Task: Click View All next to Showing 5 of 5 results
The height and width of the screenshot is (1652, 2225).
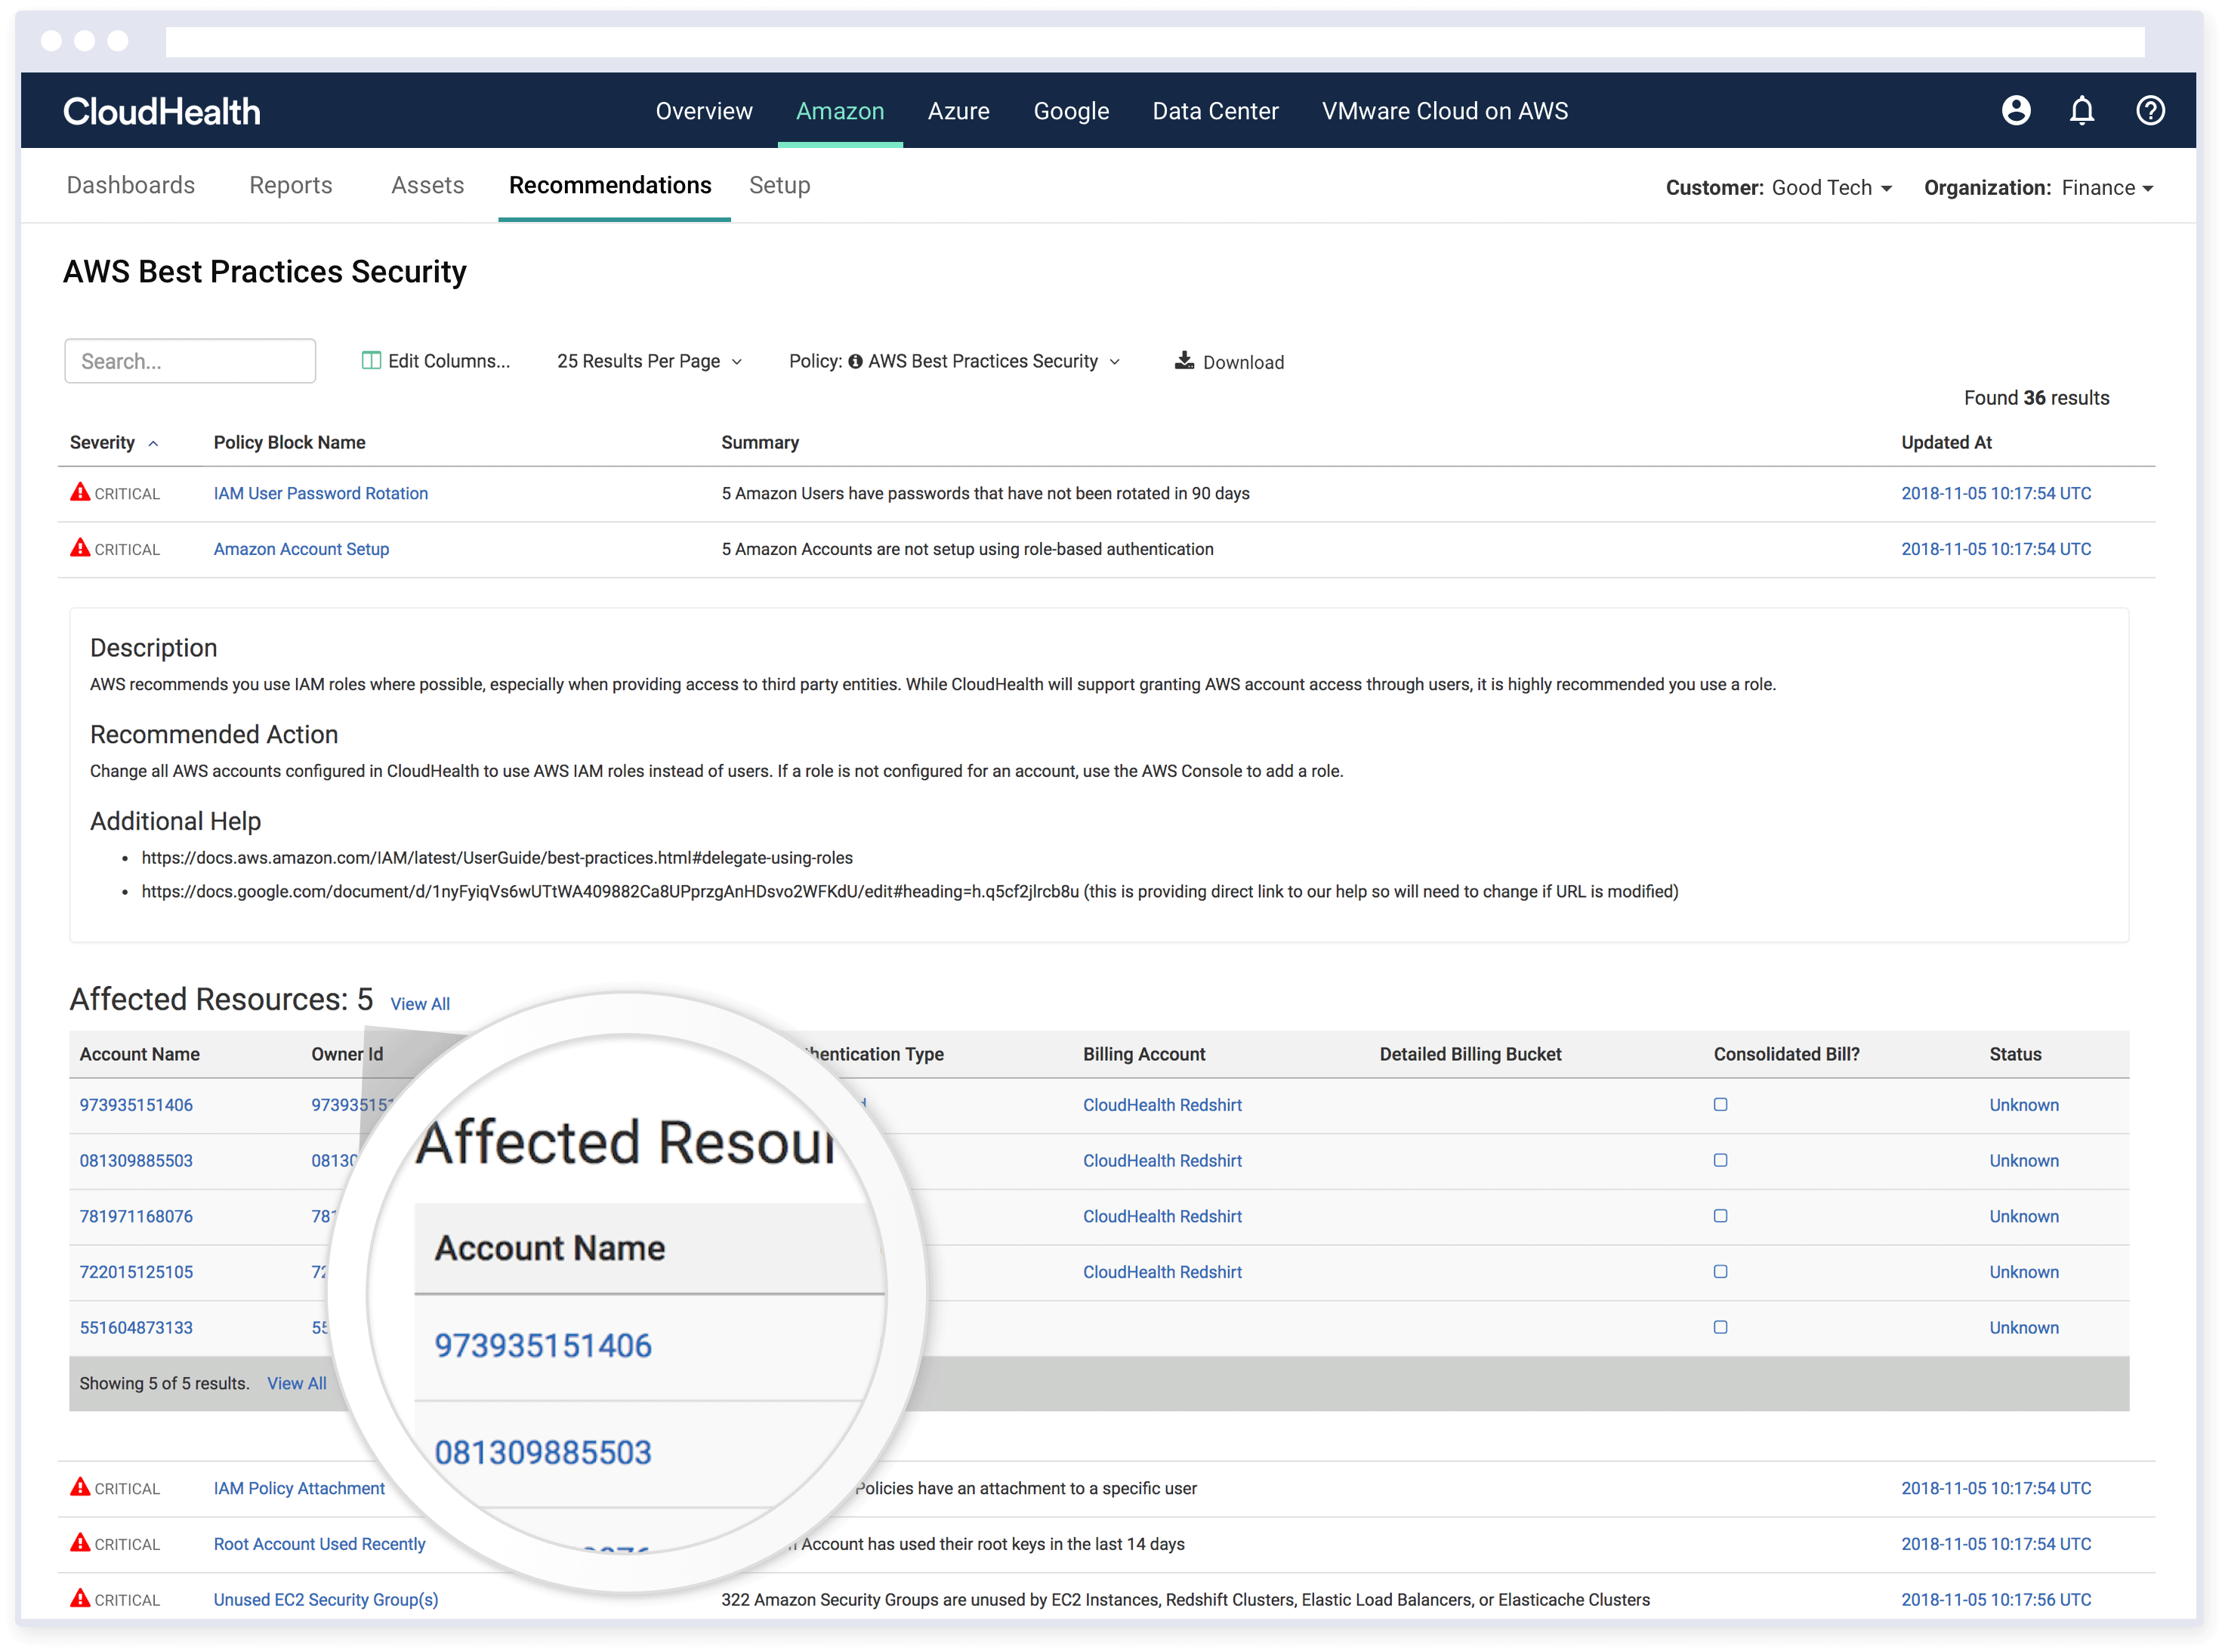Action: pos(296,1383)
